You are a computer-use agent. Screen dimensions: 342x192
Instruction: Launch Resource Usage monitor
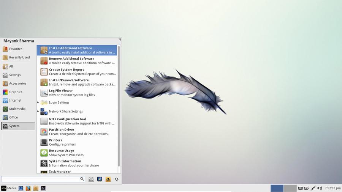pyautogui.click(x=77, y=153)
